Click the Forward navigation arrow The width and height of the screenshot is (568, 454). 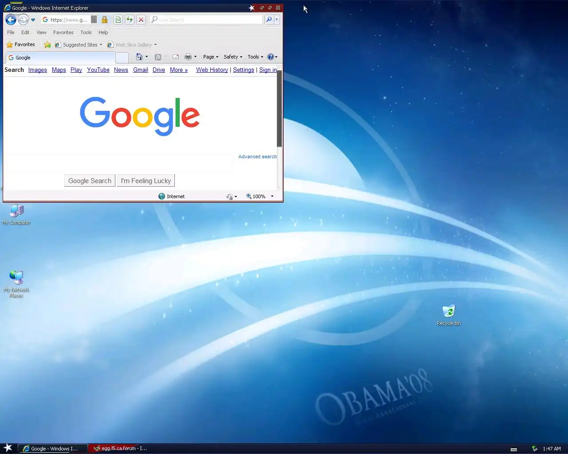(x=23, y=20)
